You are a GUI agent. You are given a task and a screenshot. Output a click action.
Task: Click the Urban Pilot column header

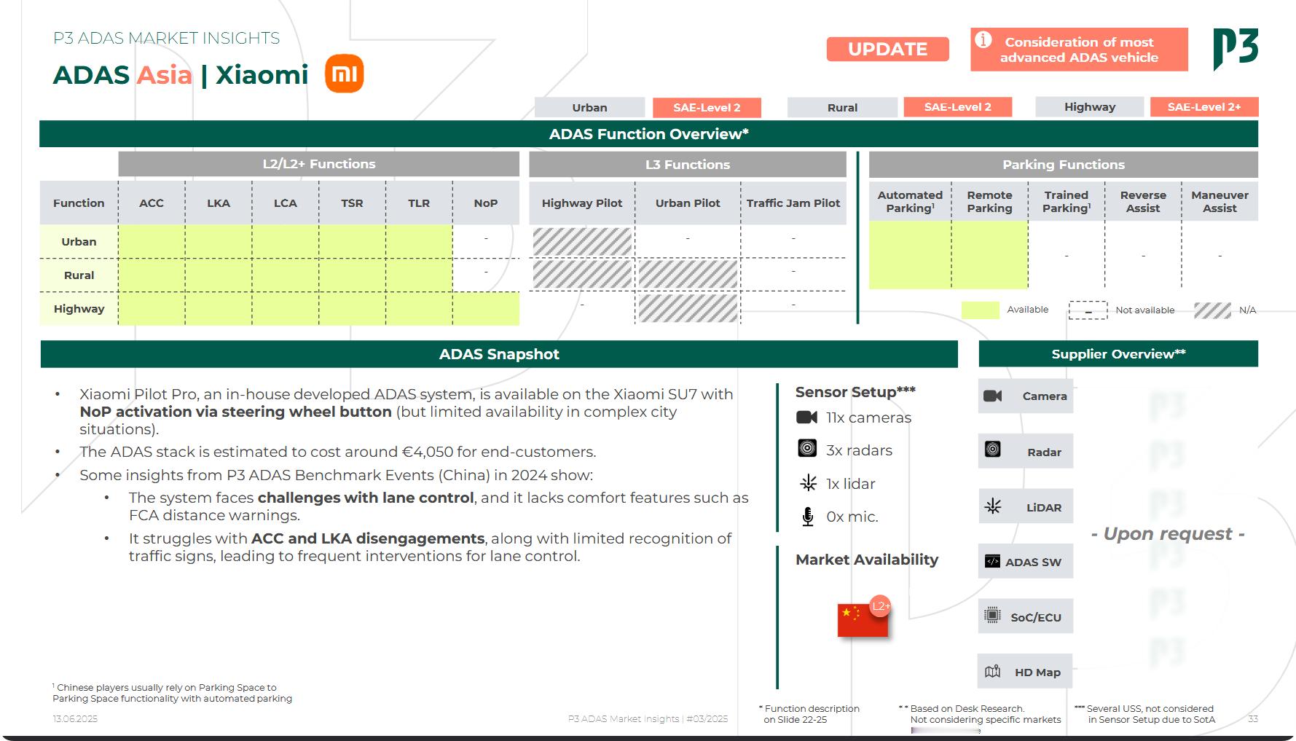tap(688, 203)
